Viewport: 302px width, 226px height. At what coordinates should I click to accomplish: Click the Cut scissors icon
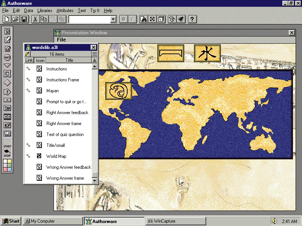click(x=35, y=19)
